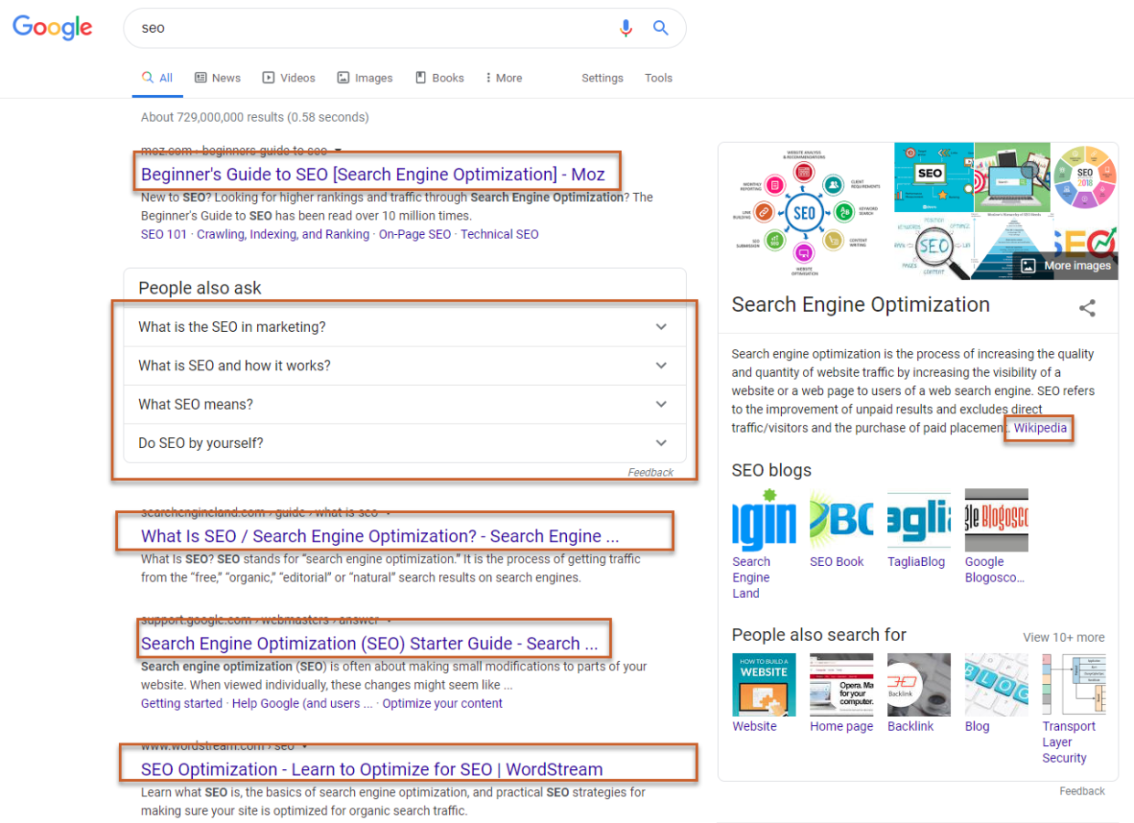Screen dimensions: 1134x823
Task: Open SEO Book blog thumbnail
Action: pos(841,520)
